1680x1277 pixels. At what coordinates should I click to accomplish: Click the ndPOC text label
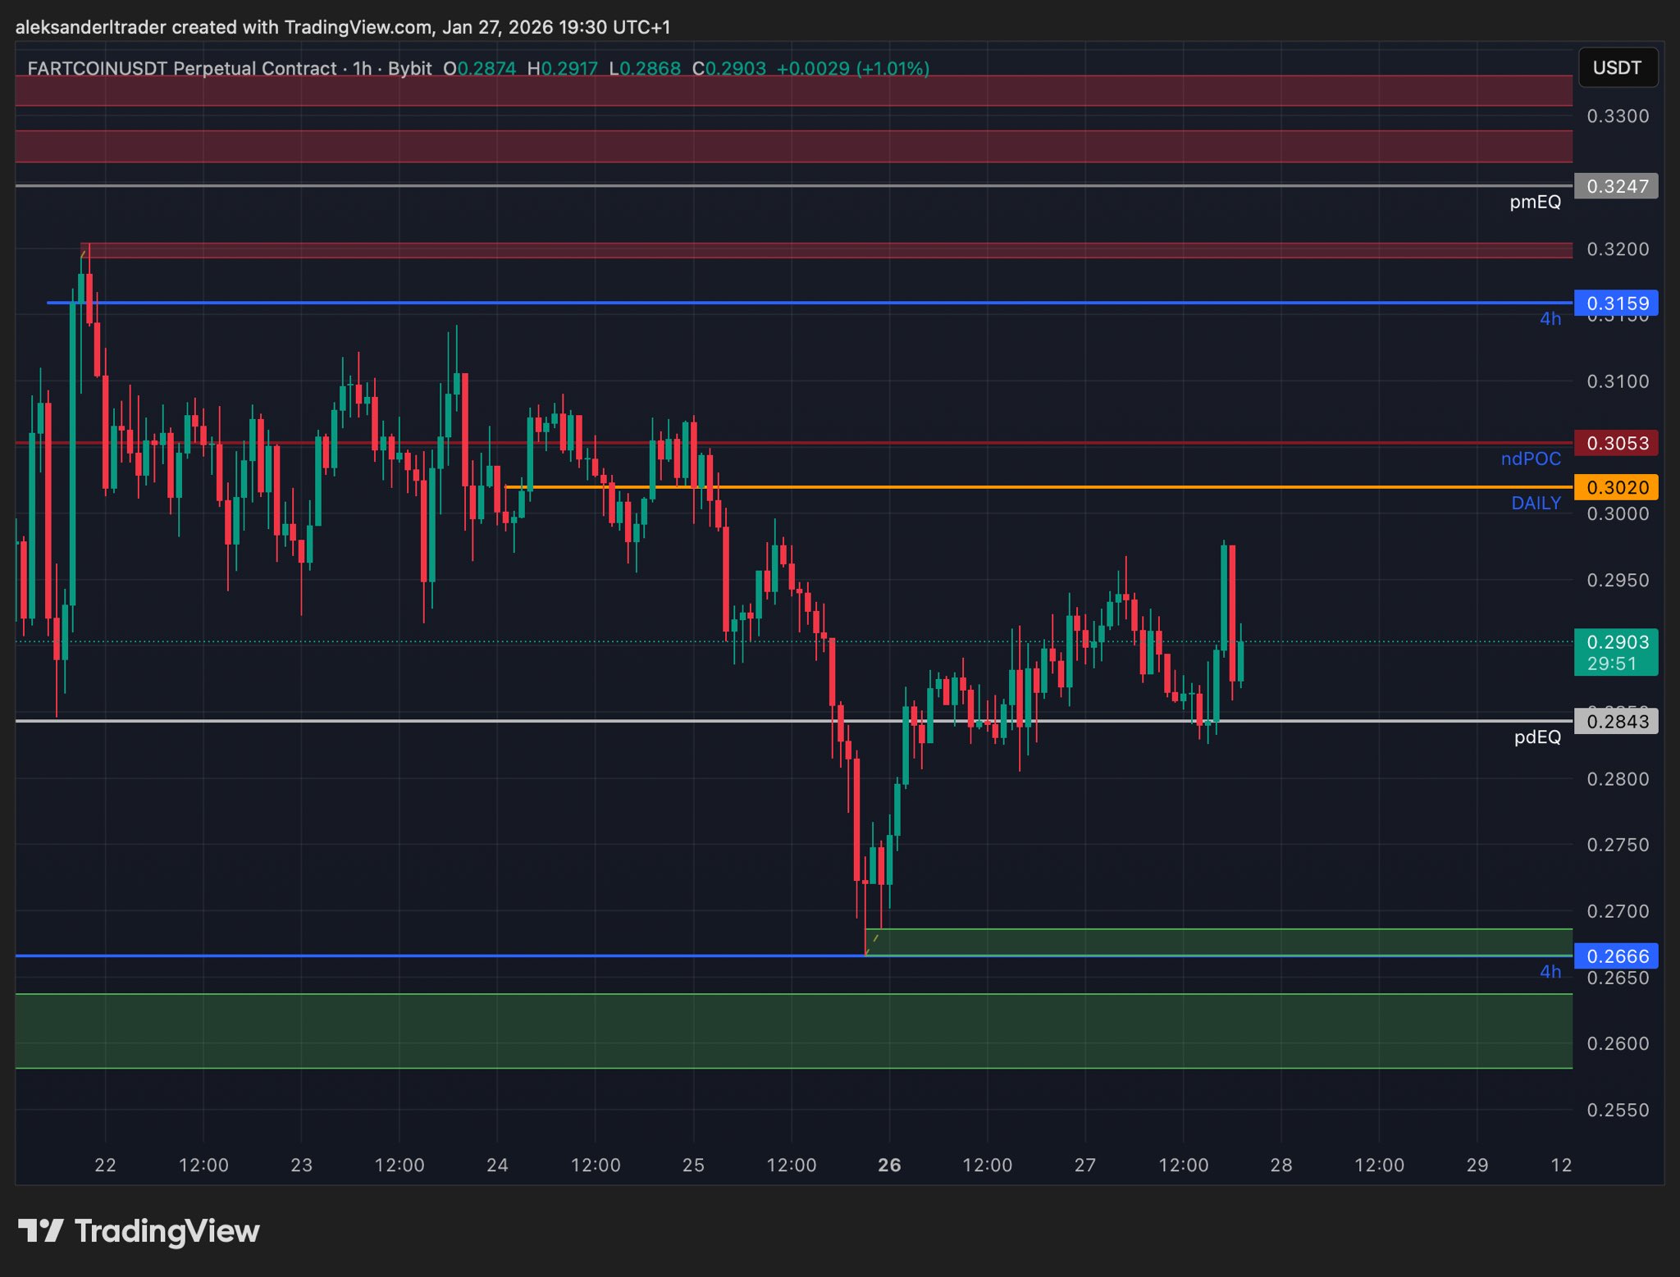click(1531, 459)
